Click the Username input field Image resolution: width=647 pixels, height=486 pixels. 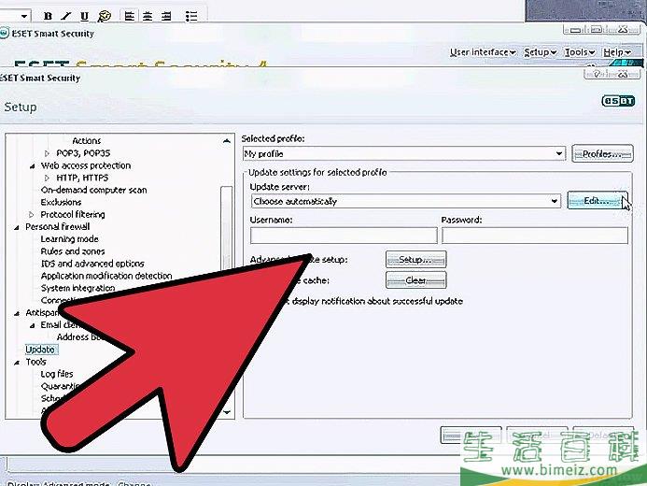point(344,236)
